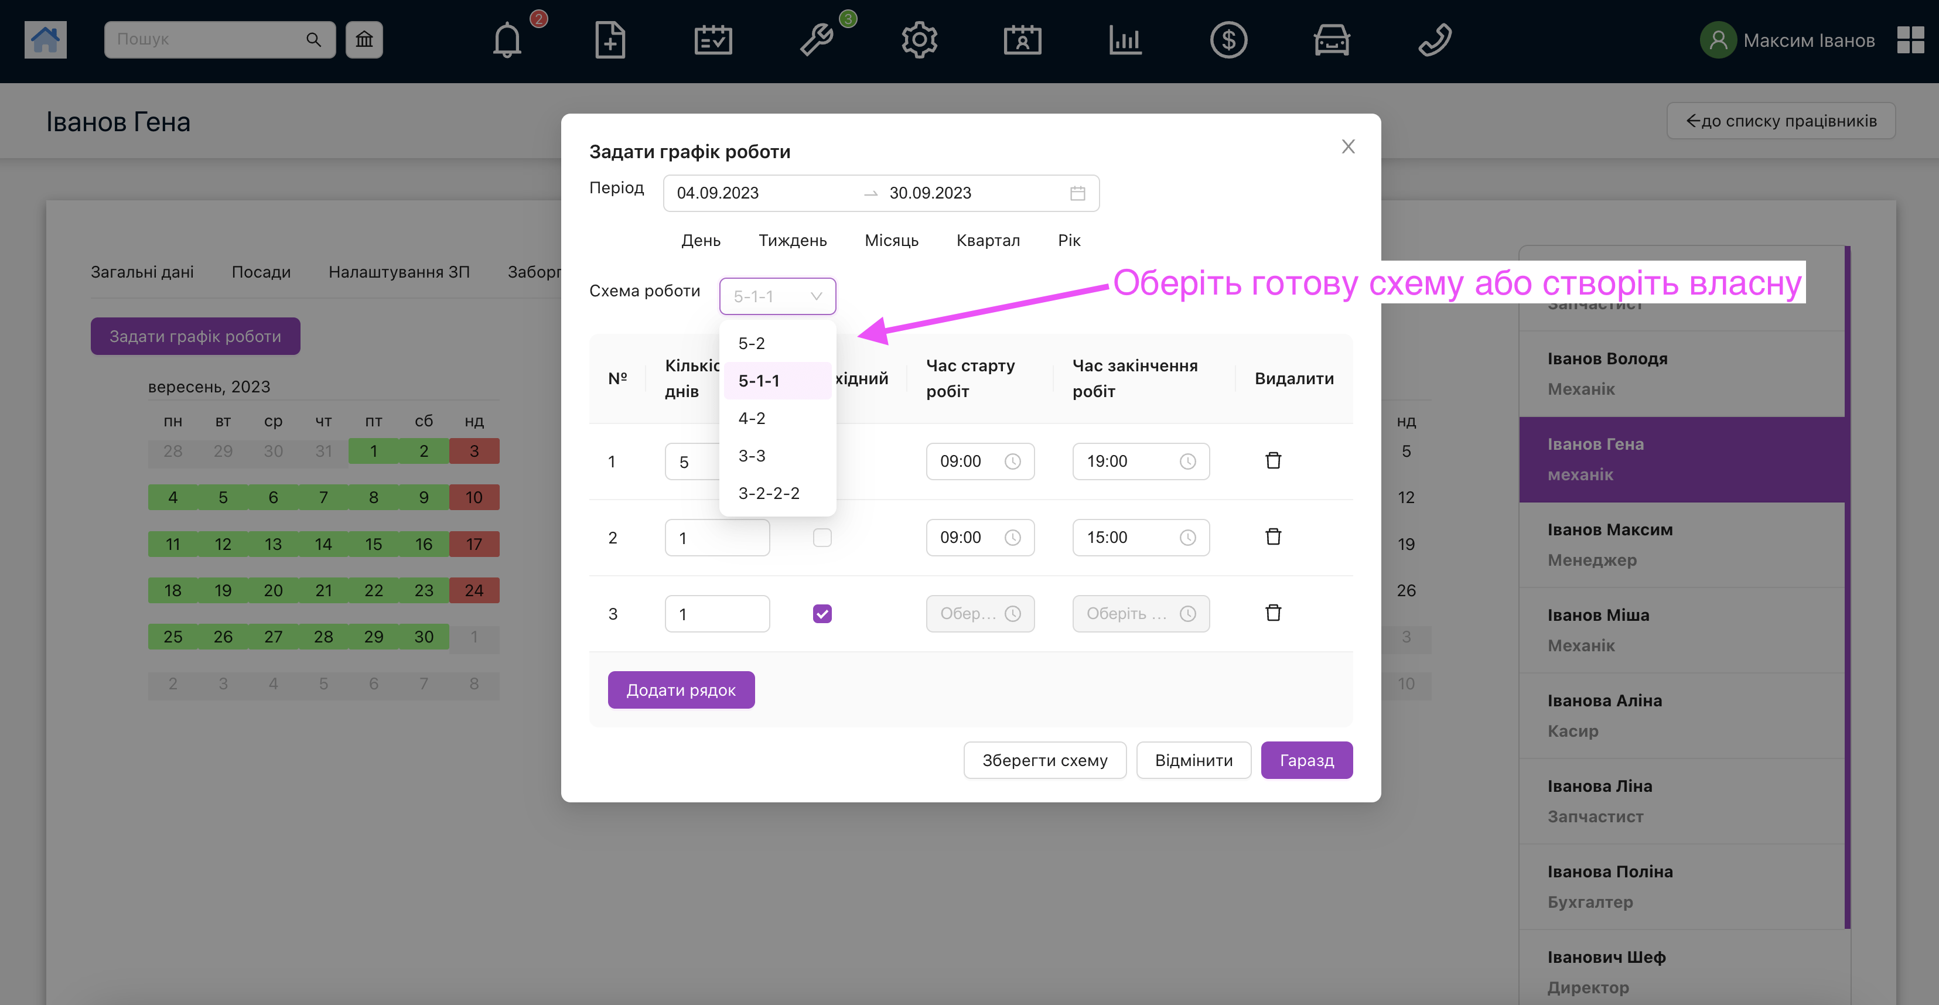Check the day-off checkbox in row 2
The width and height of the screenshot is (1939, 1005).
tap(822, 538)
